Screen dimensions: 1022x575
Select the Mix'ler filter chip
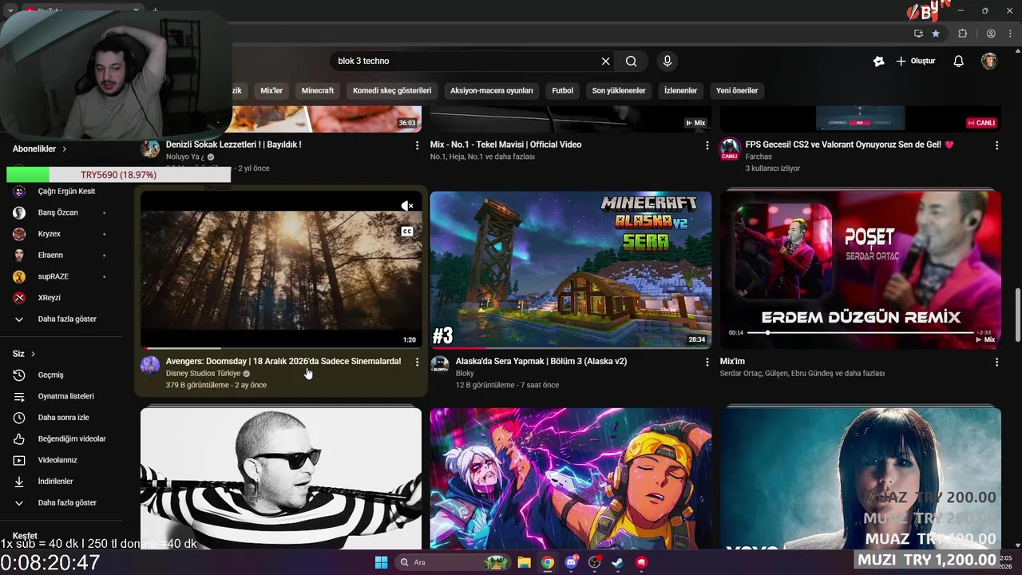pyautogui.click(x=271, y=90)
